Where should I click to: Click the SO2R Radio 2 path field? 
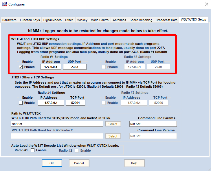[x=57, y=136]
